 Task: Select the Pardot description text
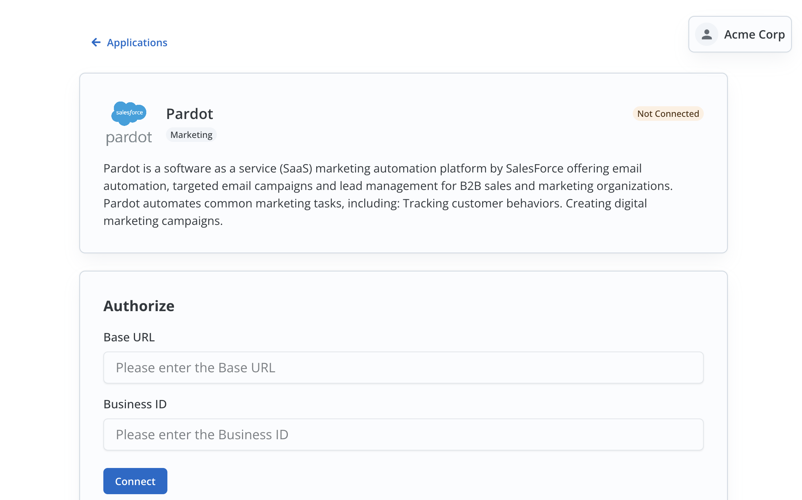click(388, 194)
